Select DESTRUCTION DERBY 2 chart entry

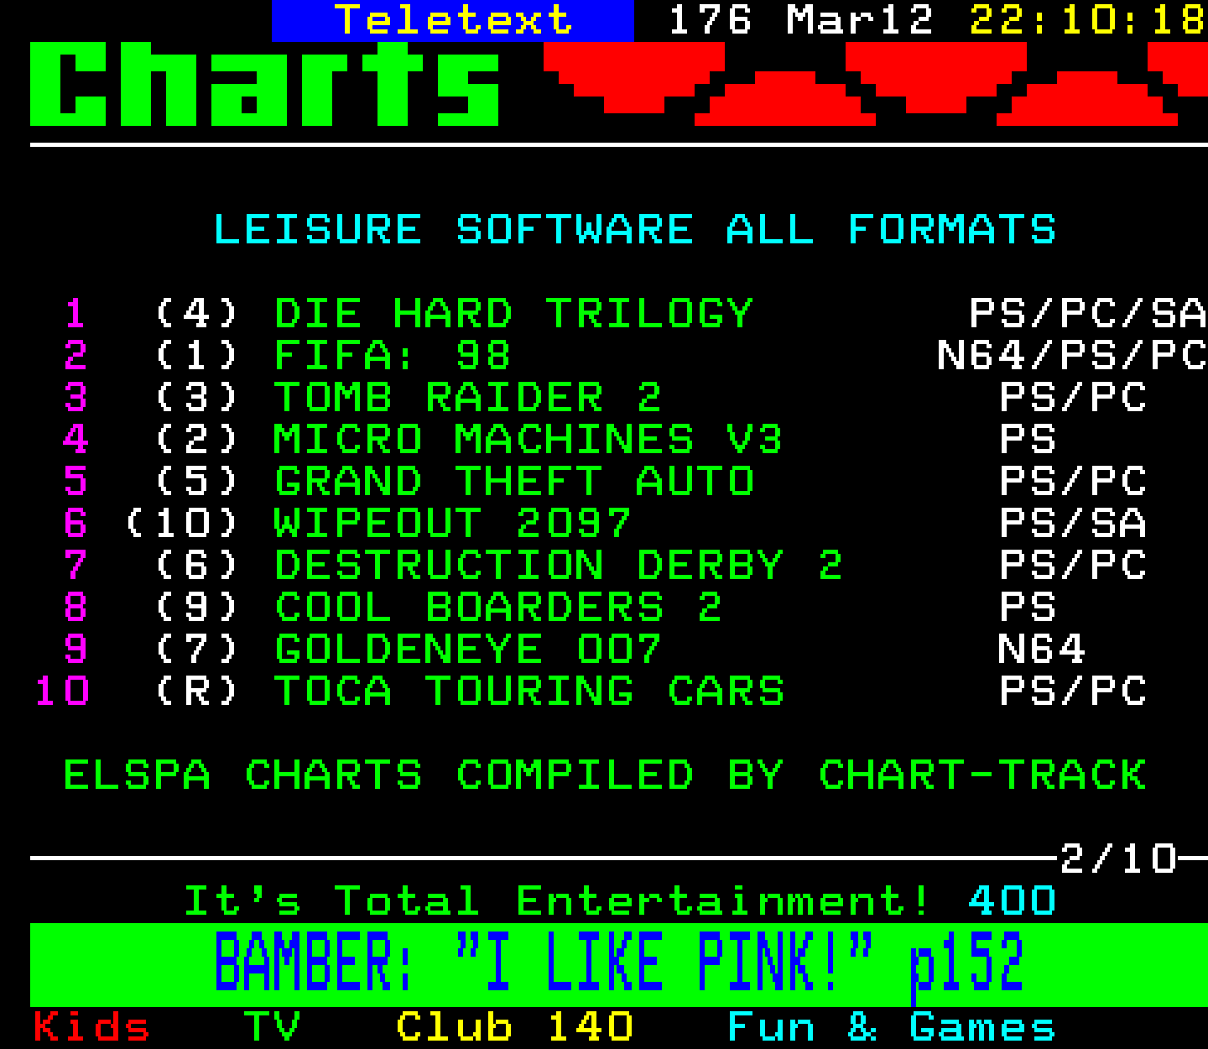coord(559,566)
